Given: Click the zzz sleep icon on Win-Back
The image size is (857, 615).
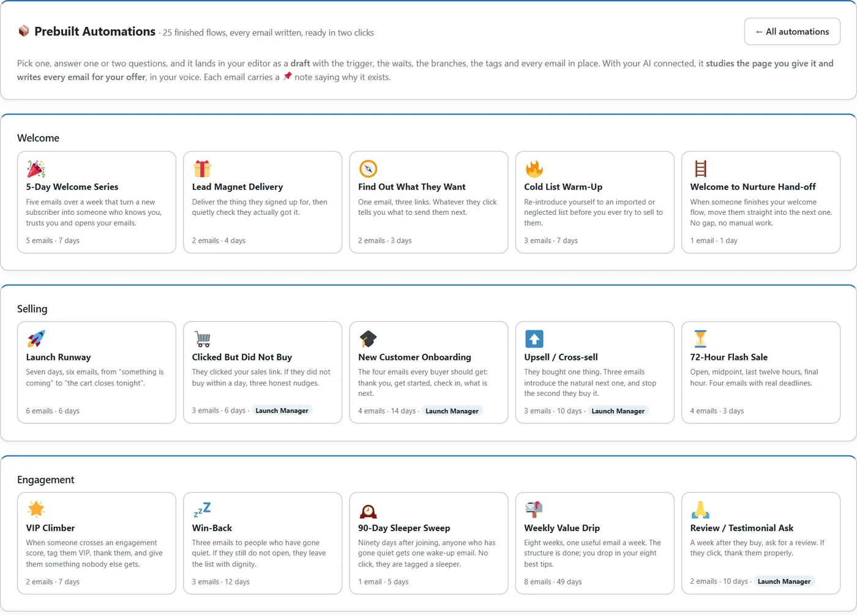Looking at the screenshot, I should (202, 509).
